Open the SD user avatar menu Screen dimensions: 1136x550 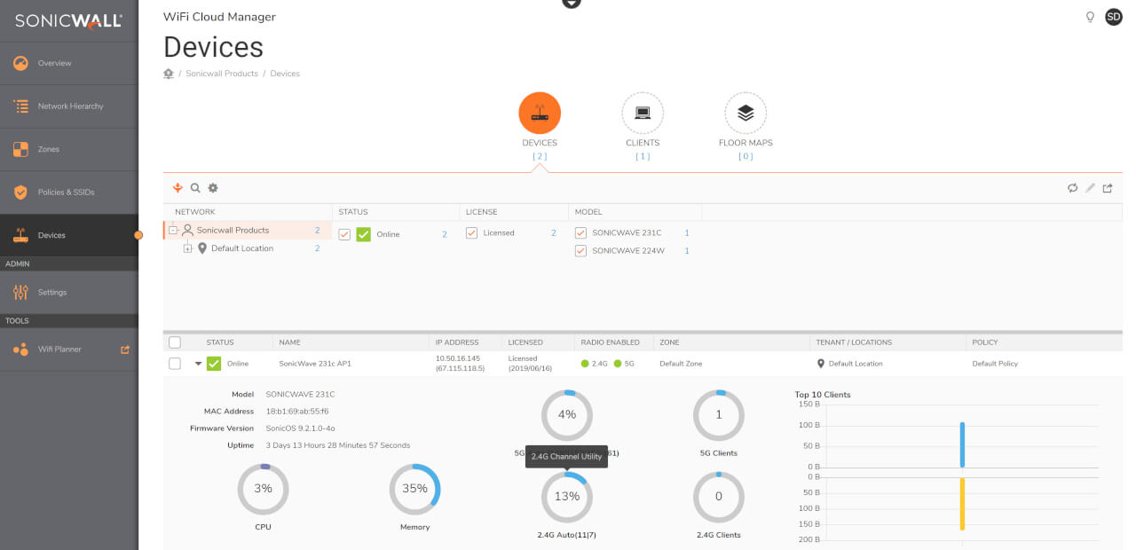[x=1114, y=17]
